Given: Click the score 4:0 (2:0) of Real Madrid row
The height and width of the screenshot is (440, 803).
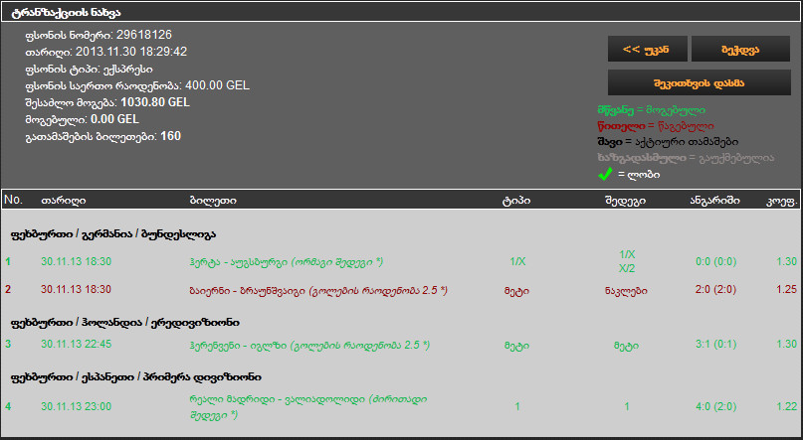Looking at the screenshot, I should pos(716,407).
